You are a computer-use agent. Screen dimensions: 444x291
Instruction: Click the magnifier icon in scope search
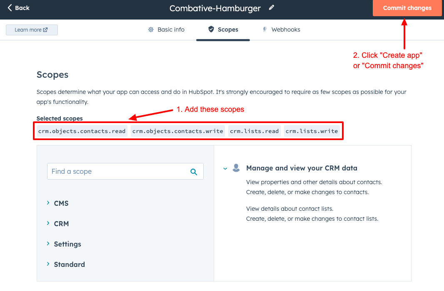194,172
